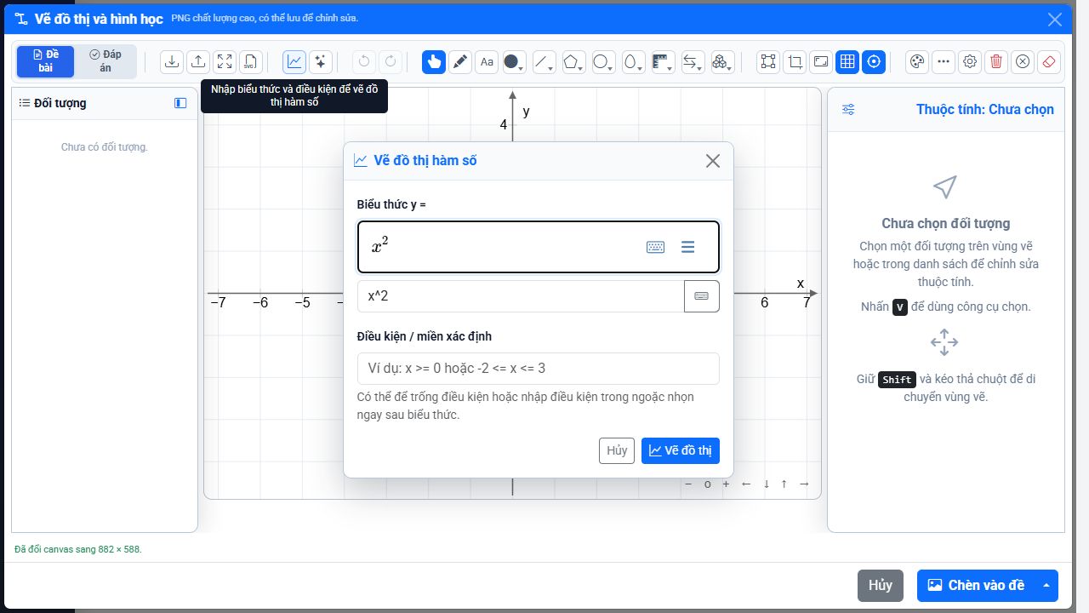The height and width of the screenshot is (613, 1089).
Task: Toggle the grid display button
Action: (x=847, y=61)
